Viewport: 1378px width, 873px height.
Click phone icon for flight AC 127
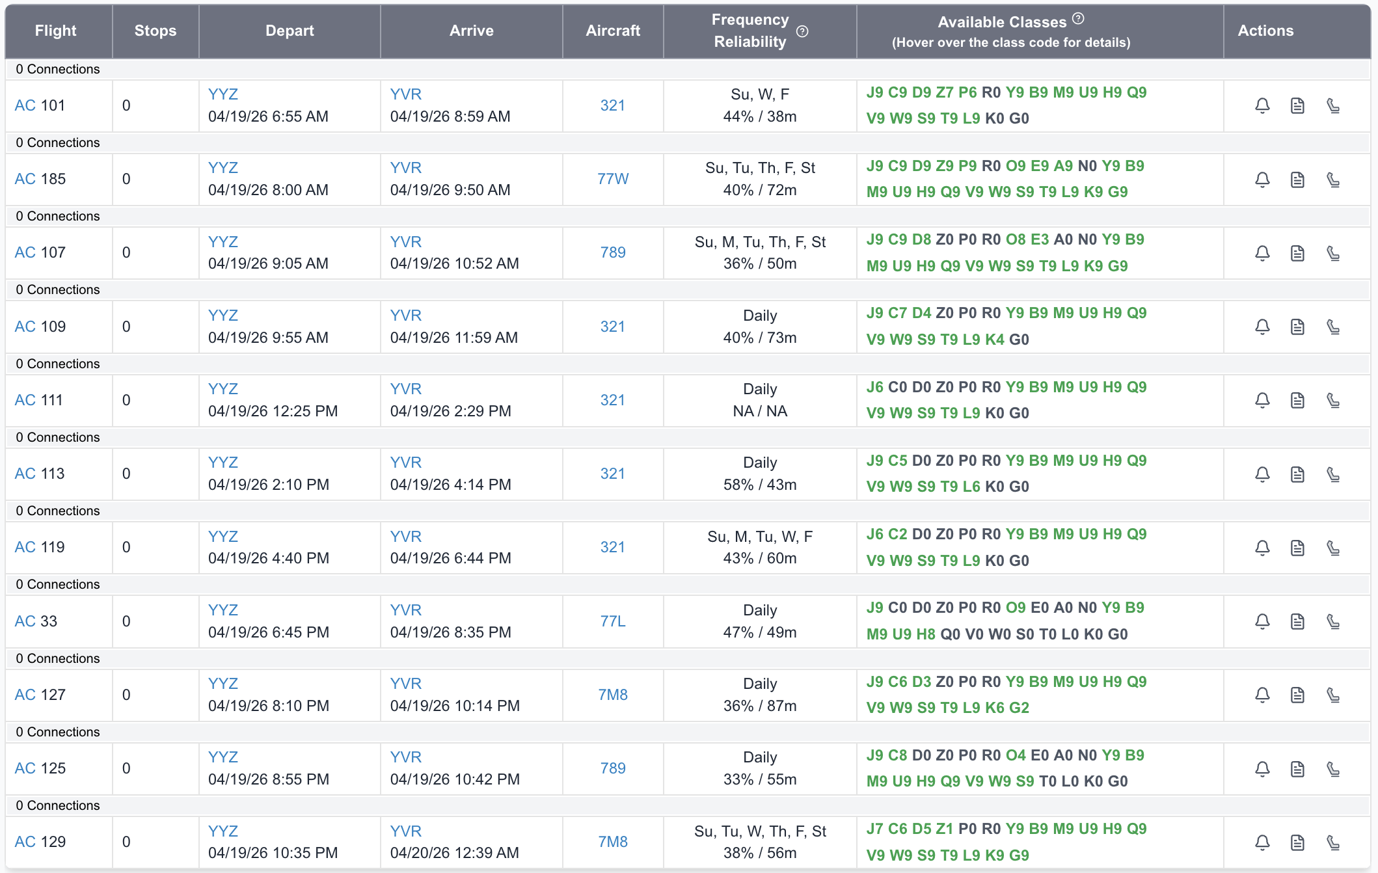tap(1333, 695)
